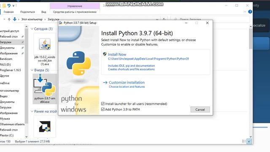The width and height of the screenshot is (270, 152).
Task: Collapse the Сегодня (1) group
Action: click(32, 29)
